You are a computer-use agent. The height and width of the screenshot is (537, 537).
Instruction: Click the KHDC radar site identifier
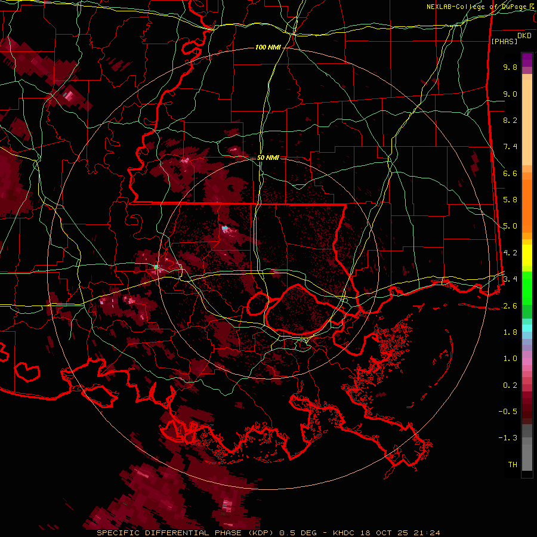point(344,533)
